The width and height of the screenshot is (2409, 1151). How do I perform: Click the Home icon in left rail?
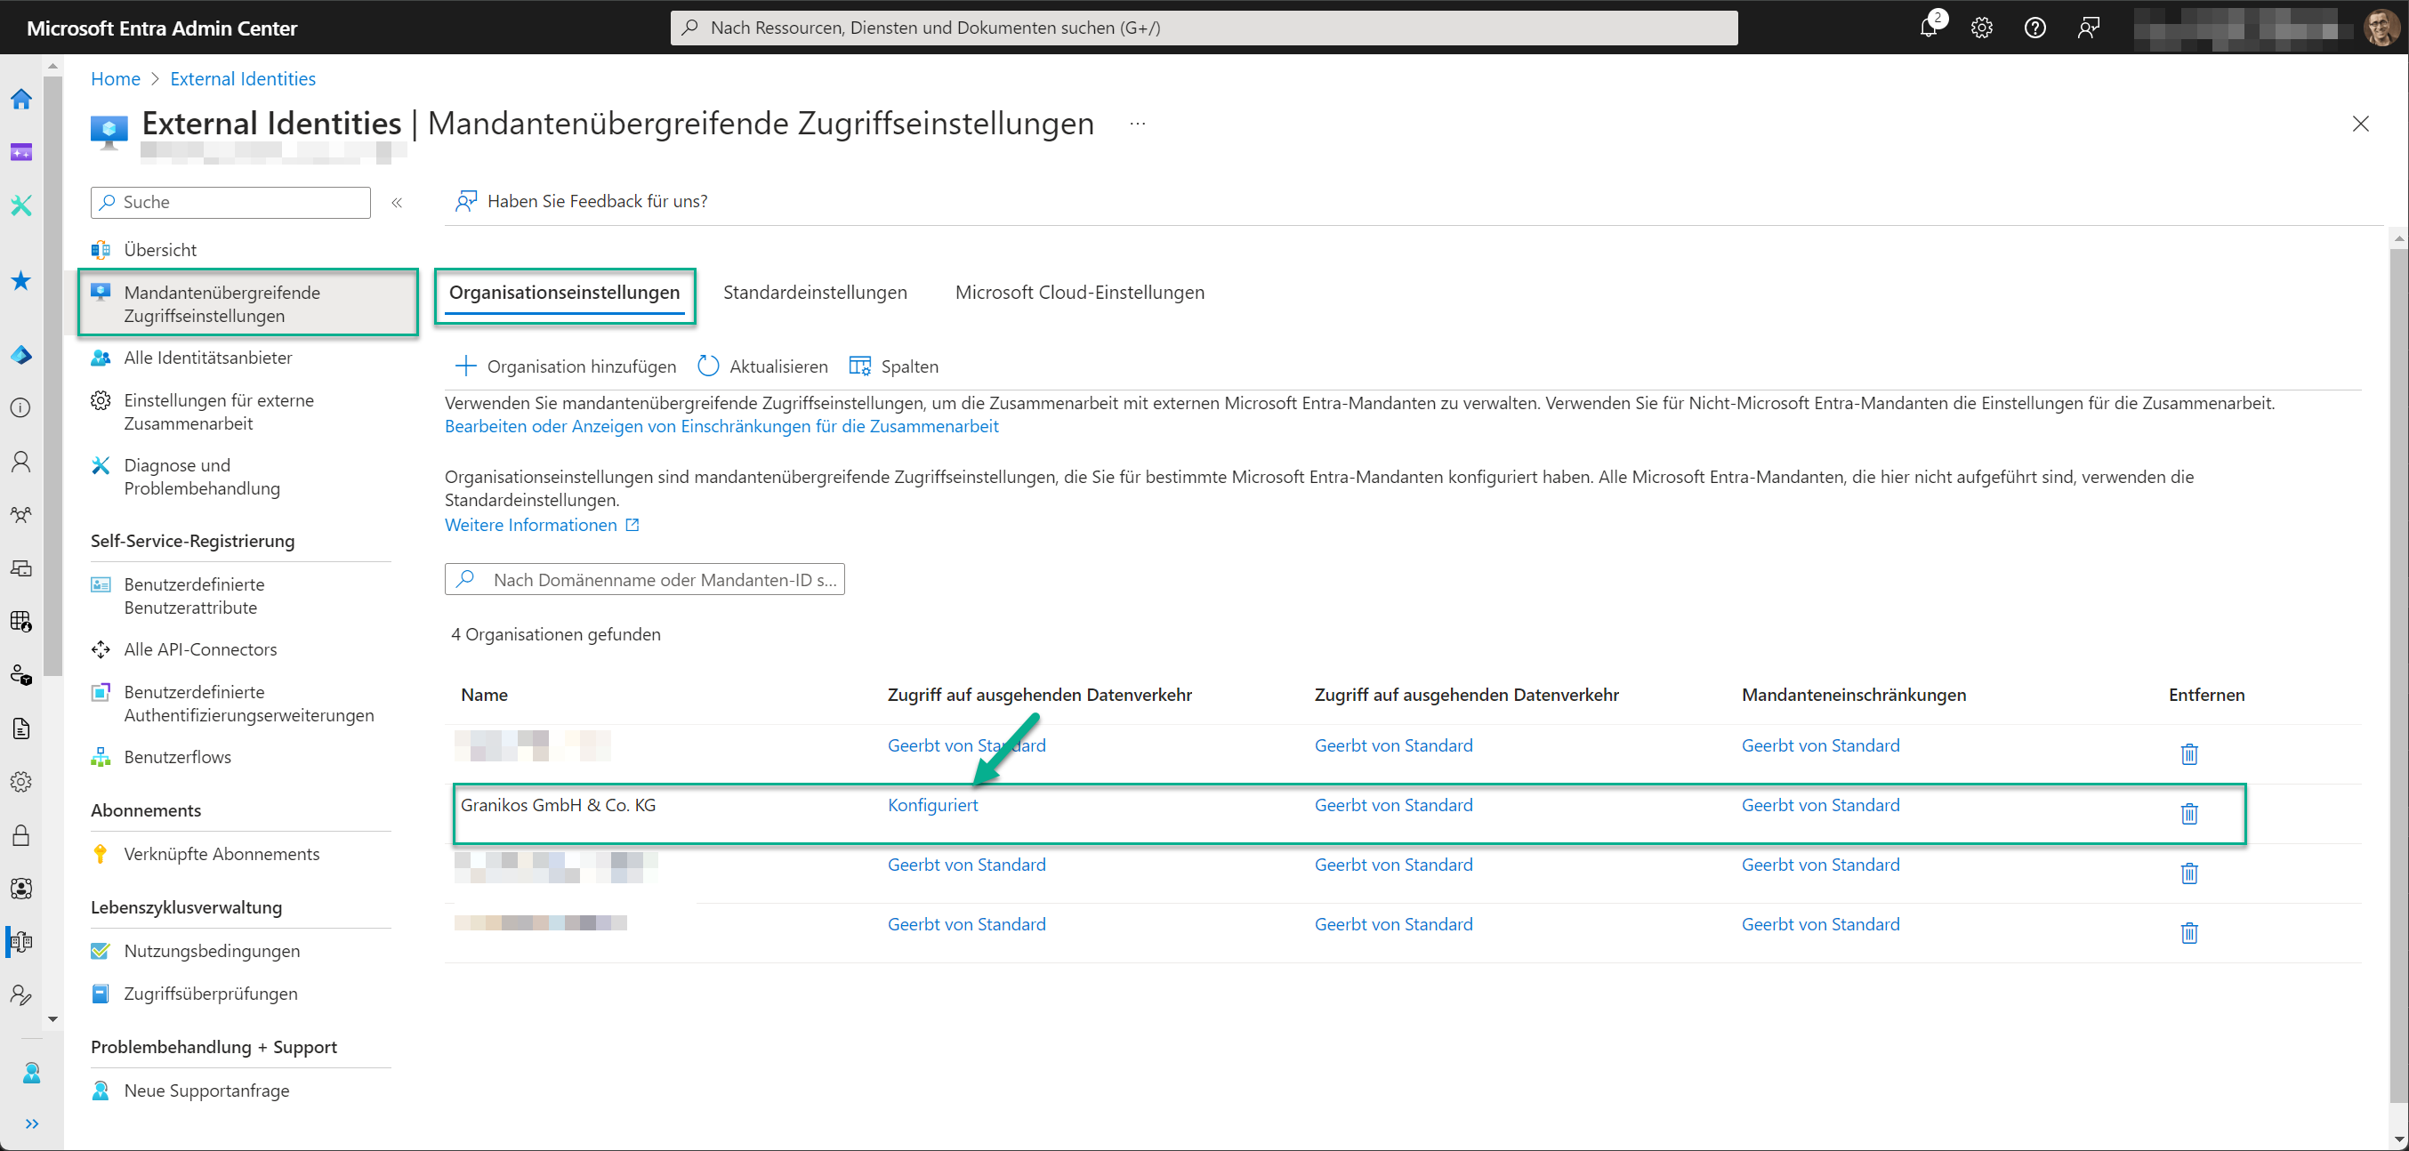pyautogui.click(x=20, y=99)
